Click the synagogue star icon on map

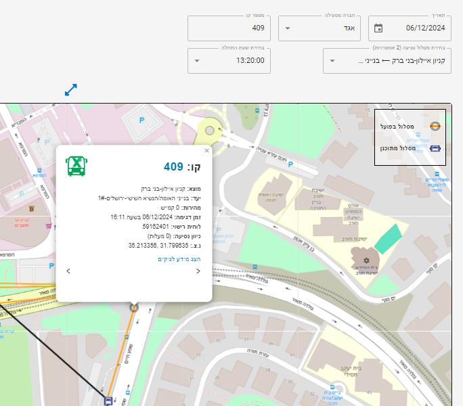[366, 261]
